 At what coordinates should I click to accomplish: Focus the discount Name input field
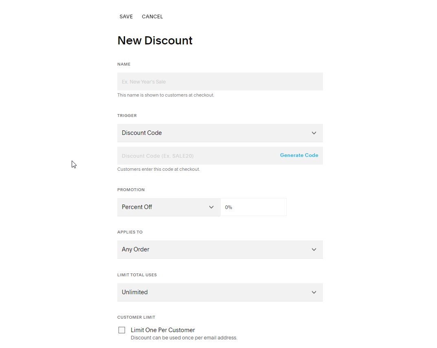220,81
